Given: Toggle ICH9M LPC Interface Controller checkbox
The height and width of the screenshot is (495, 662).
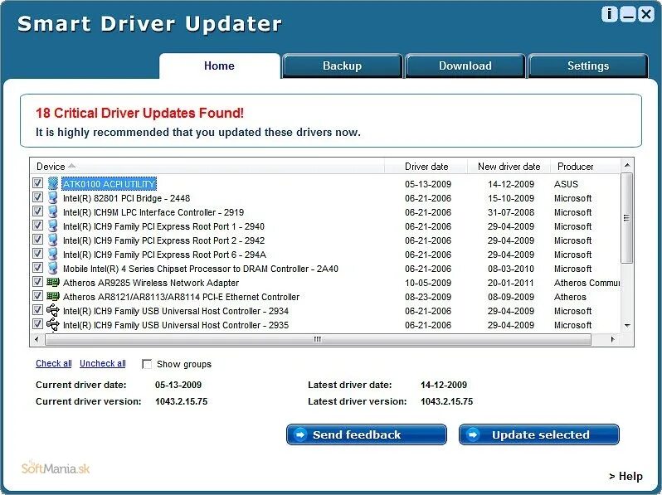Looking at the screenshot, I should [x=37, y=211].
